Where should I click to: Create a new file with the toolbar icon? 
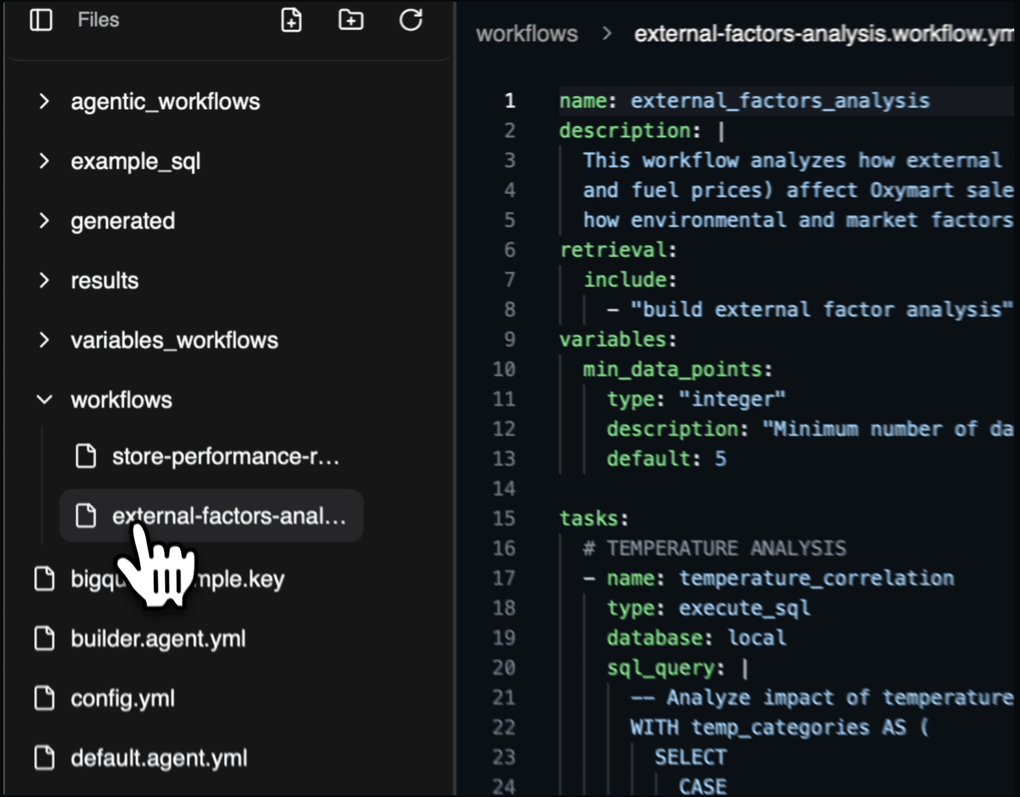[x=292, y=20]
